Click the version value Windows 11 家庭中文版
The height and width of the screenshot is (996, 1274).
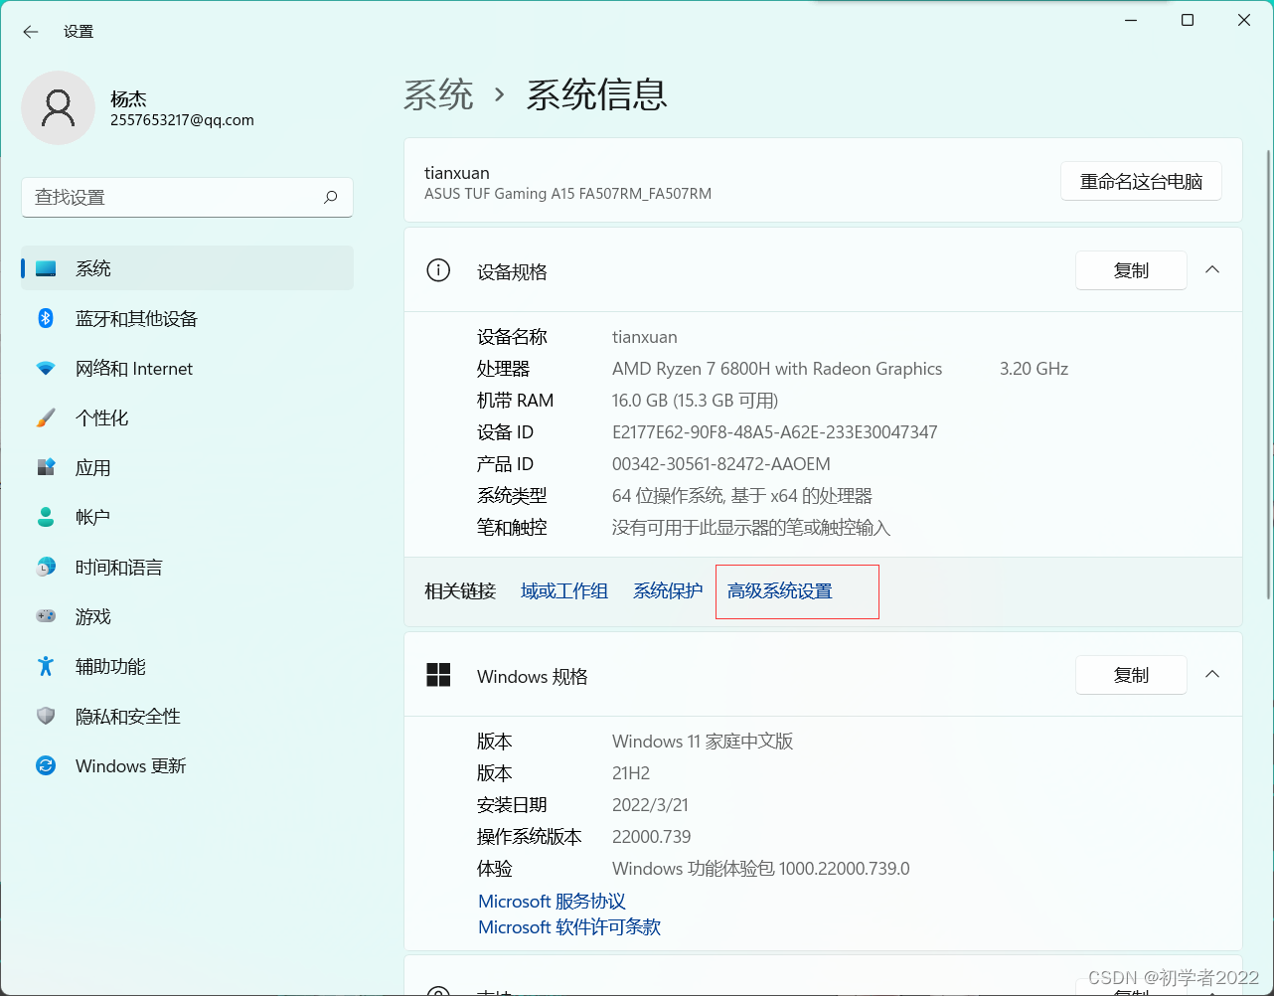pos(703,742)
